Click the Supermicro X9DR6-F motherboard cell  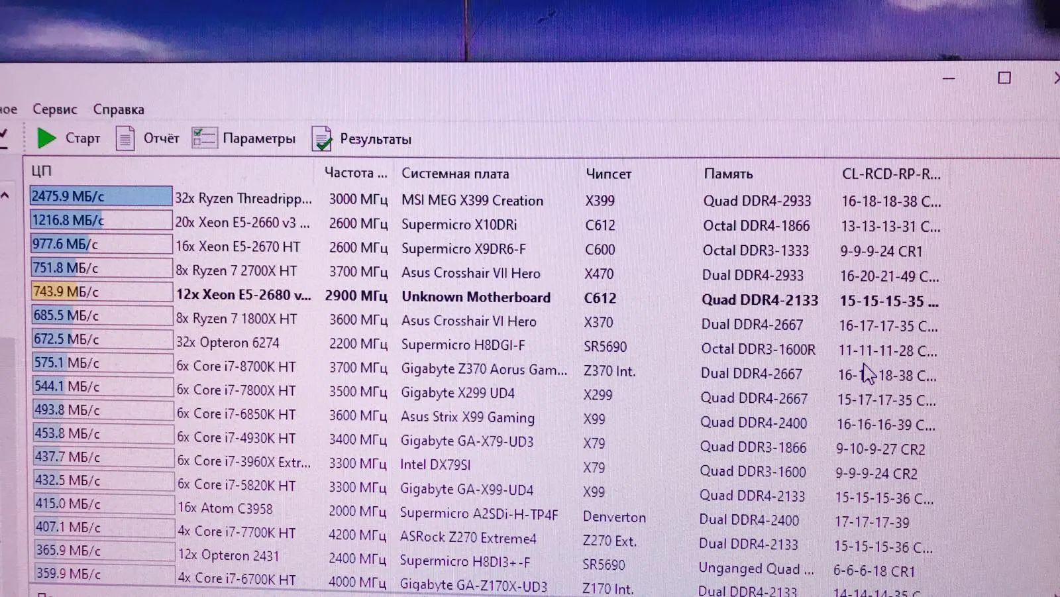(464, 249)
